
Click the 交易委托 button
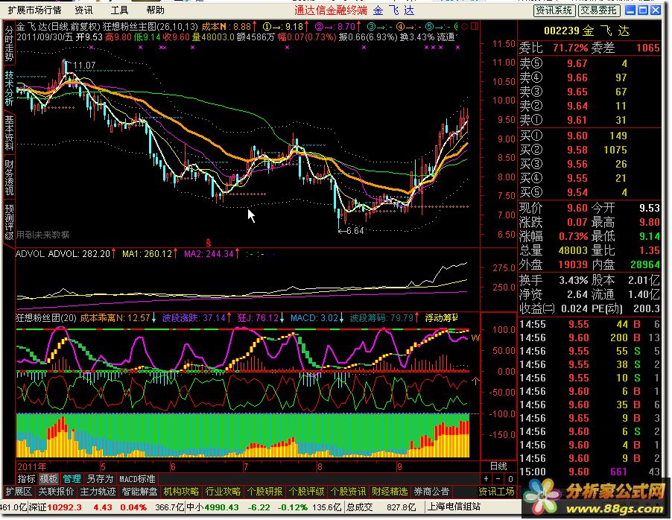[x=598, y=10]
